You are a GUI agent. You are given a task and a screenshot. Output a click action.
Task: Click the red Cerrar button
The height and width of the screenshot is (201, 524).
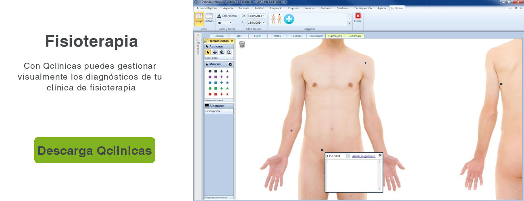(x=358, y=18)
